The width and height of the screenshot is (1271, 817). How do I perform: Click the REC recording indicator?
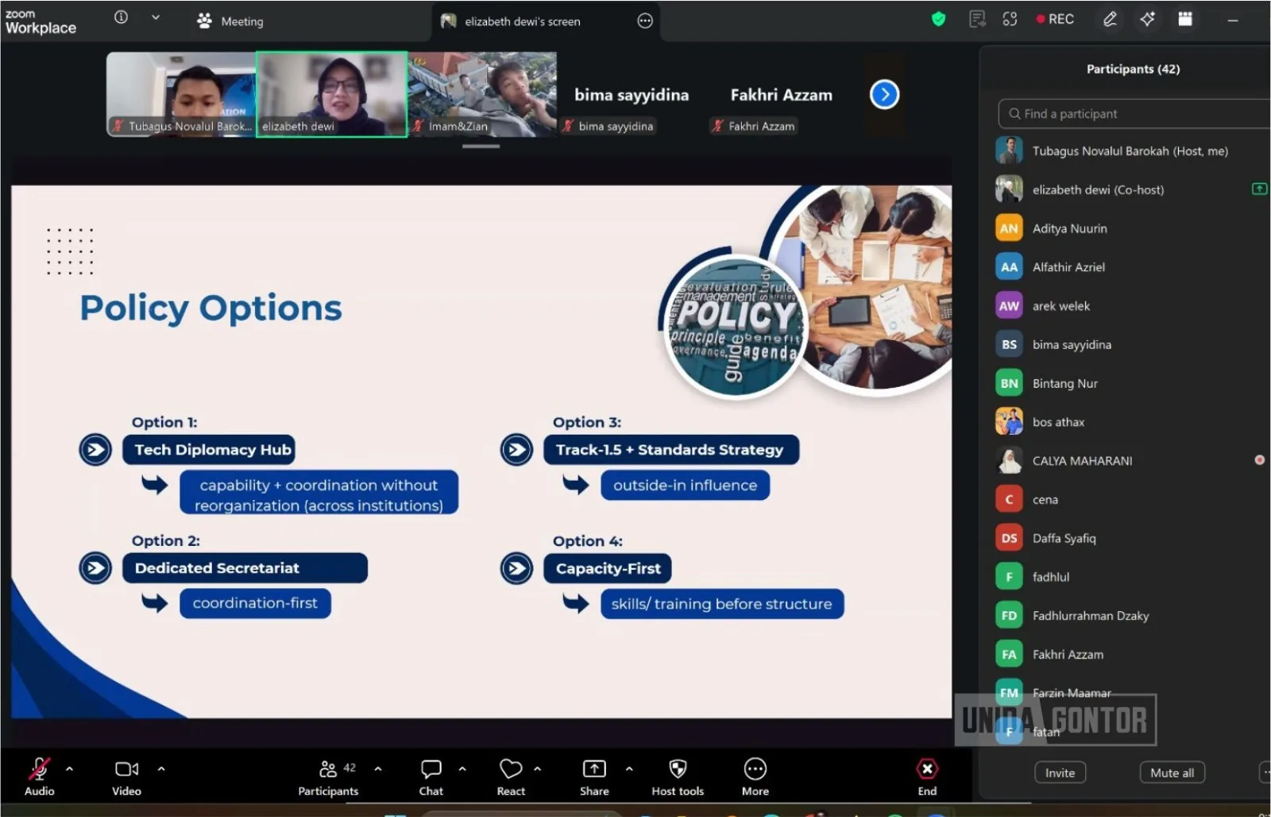[1055, 19]
